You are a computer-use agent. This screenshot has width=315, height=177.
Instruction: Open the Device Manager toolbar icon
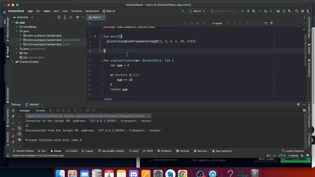coord(284,11)
